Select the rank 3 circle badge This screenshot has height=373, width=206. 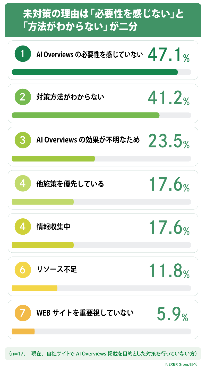[x=23, y=140]
